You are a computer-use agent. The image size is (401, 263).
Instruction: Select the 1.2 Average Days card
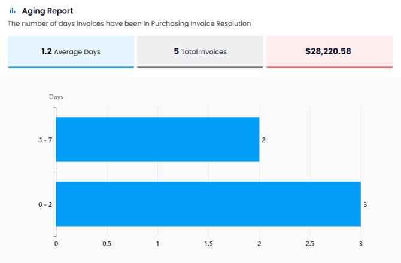71,51
